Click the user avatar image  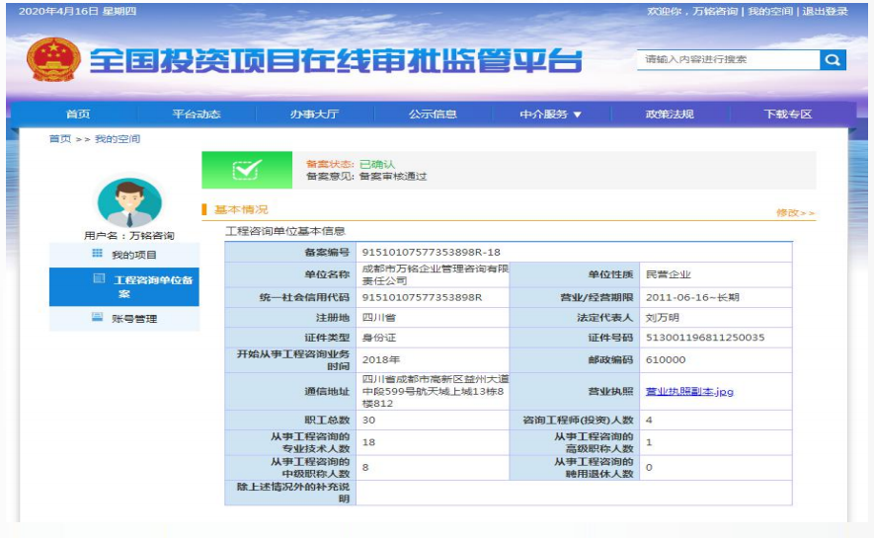pos(128,202)
